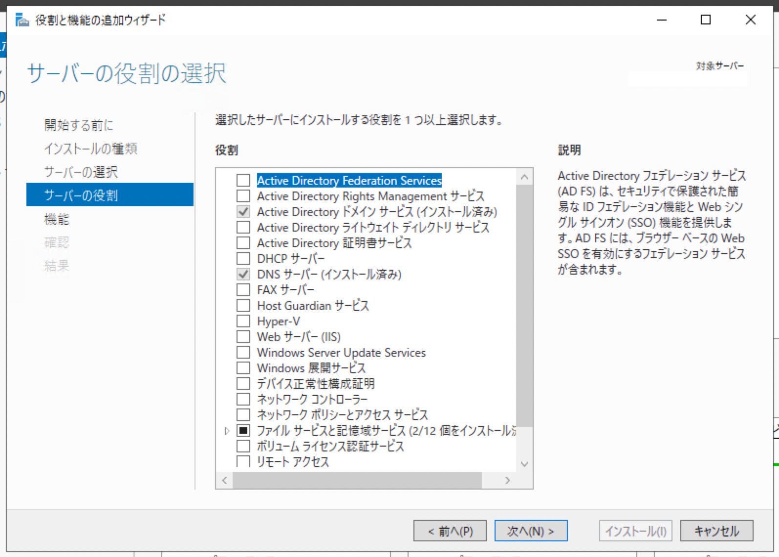Check Web サーバー (IIS) checkbox

click(243, 337)
